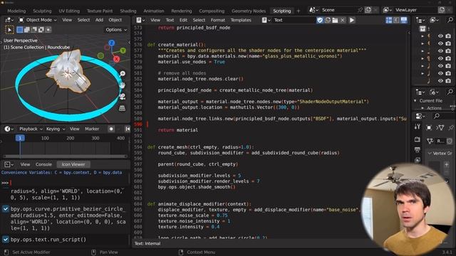Expand the topmost outliner tree item
Screen dimensions: 456x256
[423, 36]
